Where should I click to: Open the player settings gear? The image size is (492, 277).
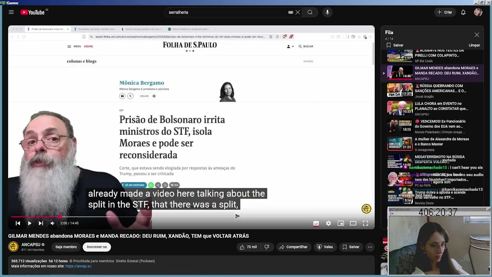coord(328,223)
